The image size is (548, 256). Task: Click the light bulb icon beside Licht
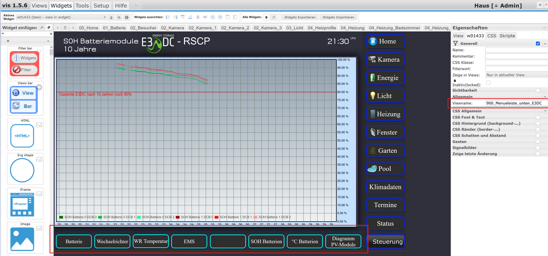pyautogui.click(x=373, y=96)
